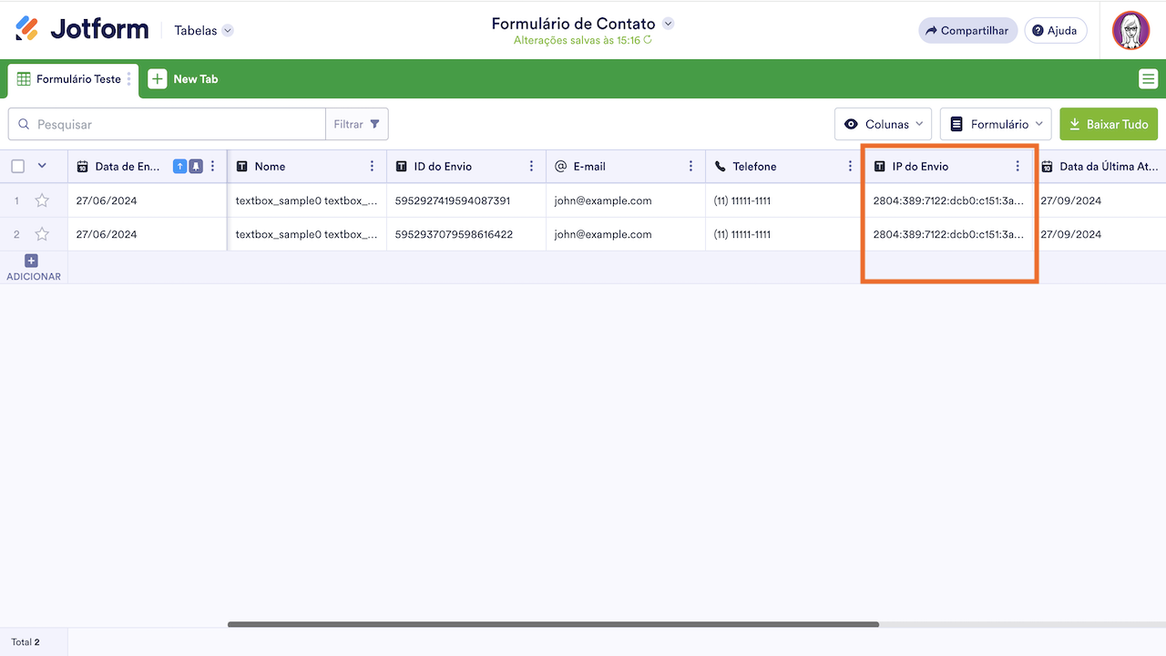Select the Nome cell in row 2
The height and width of the screenshot is (656, 1166).
click(x=307, y=234)
